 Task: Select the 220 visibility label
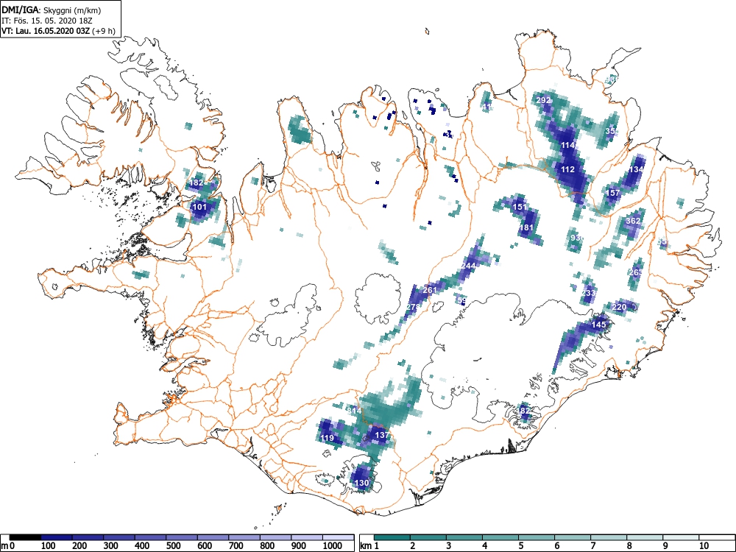pyautogui.click(x=620, y=307)
